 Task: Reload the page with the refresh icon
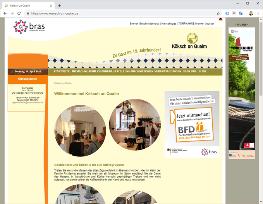(x=19, y=13)
